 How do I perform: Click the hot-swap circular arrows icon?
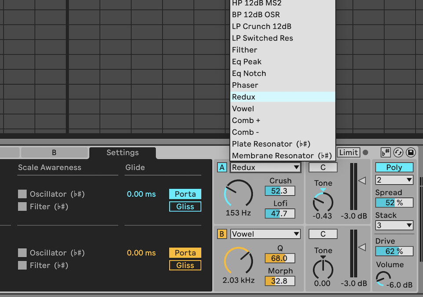point(398,152)
